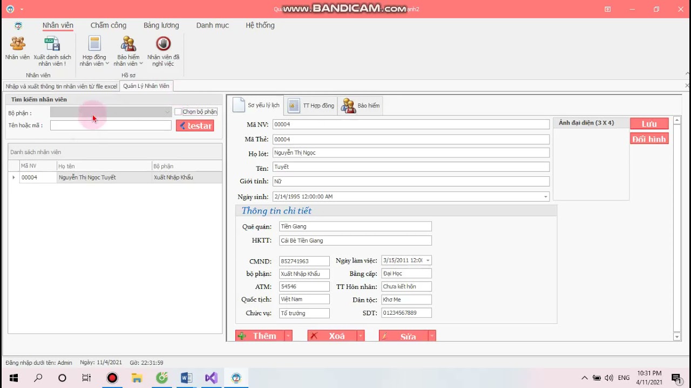
Task: Click Bandicam record icon on taskbar
Action: 112,378
